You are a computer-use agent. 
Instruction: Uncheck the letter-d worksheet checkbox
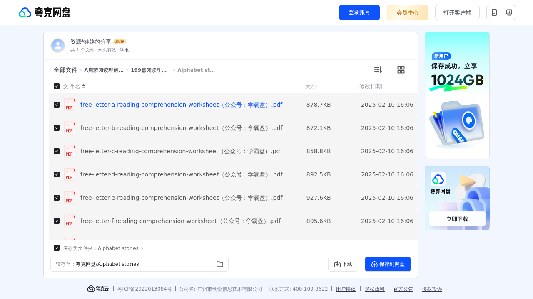coord(57,174)
